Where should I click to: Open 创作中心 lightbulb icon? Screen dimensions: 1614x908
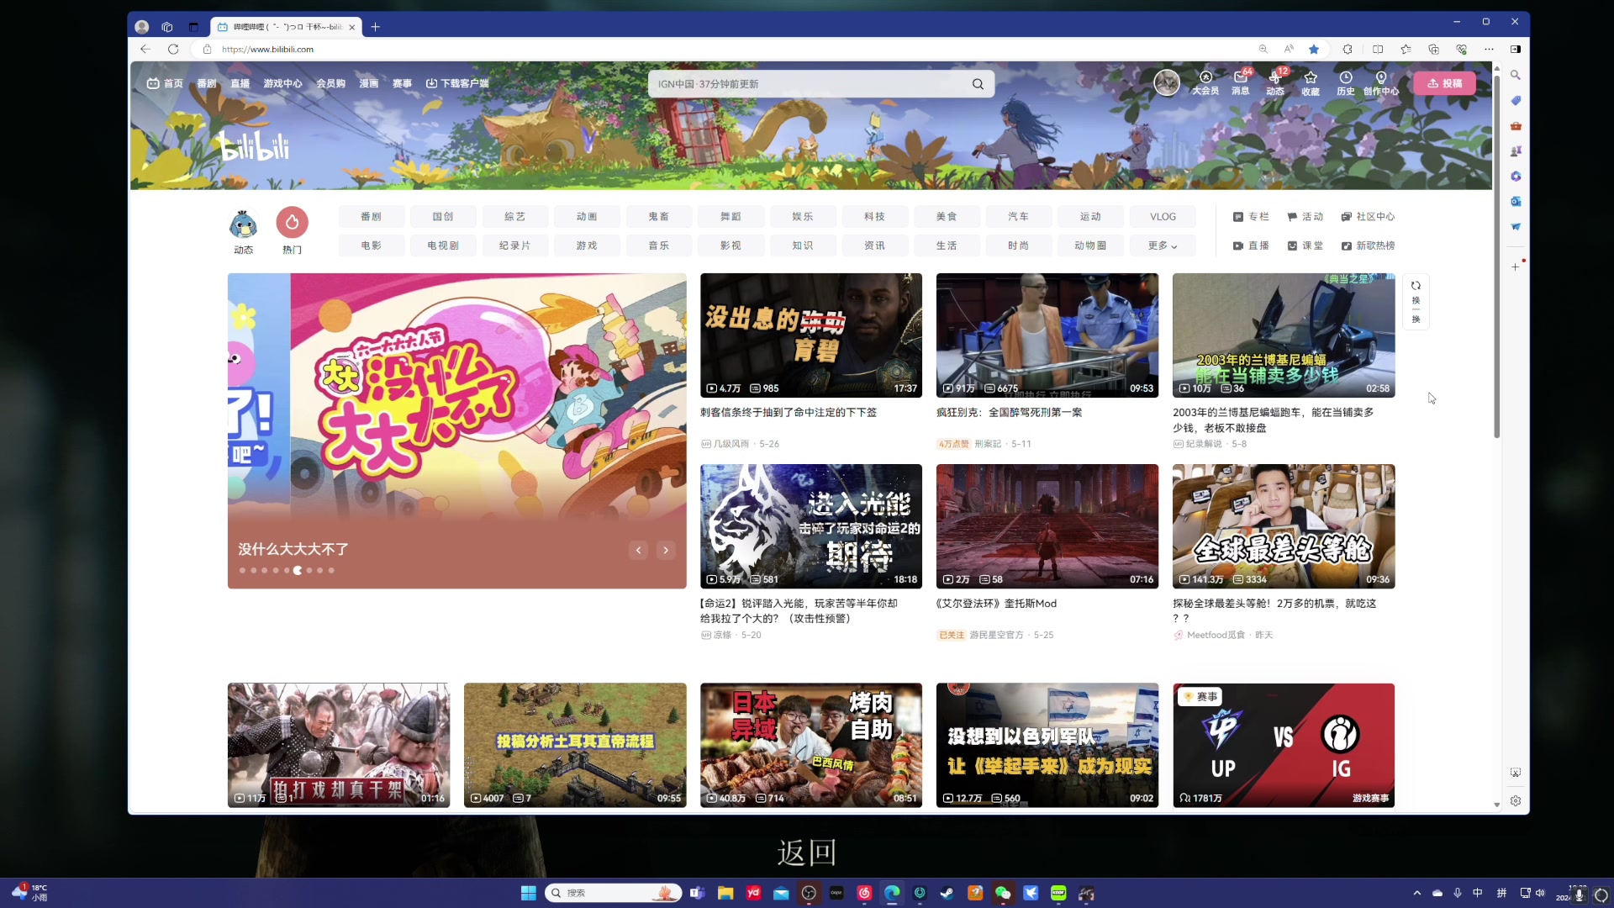pos(1381,82)
